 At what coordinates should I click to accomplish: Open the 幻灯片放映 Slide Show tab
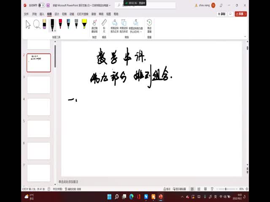(83, 14)
